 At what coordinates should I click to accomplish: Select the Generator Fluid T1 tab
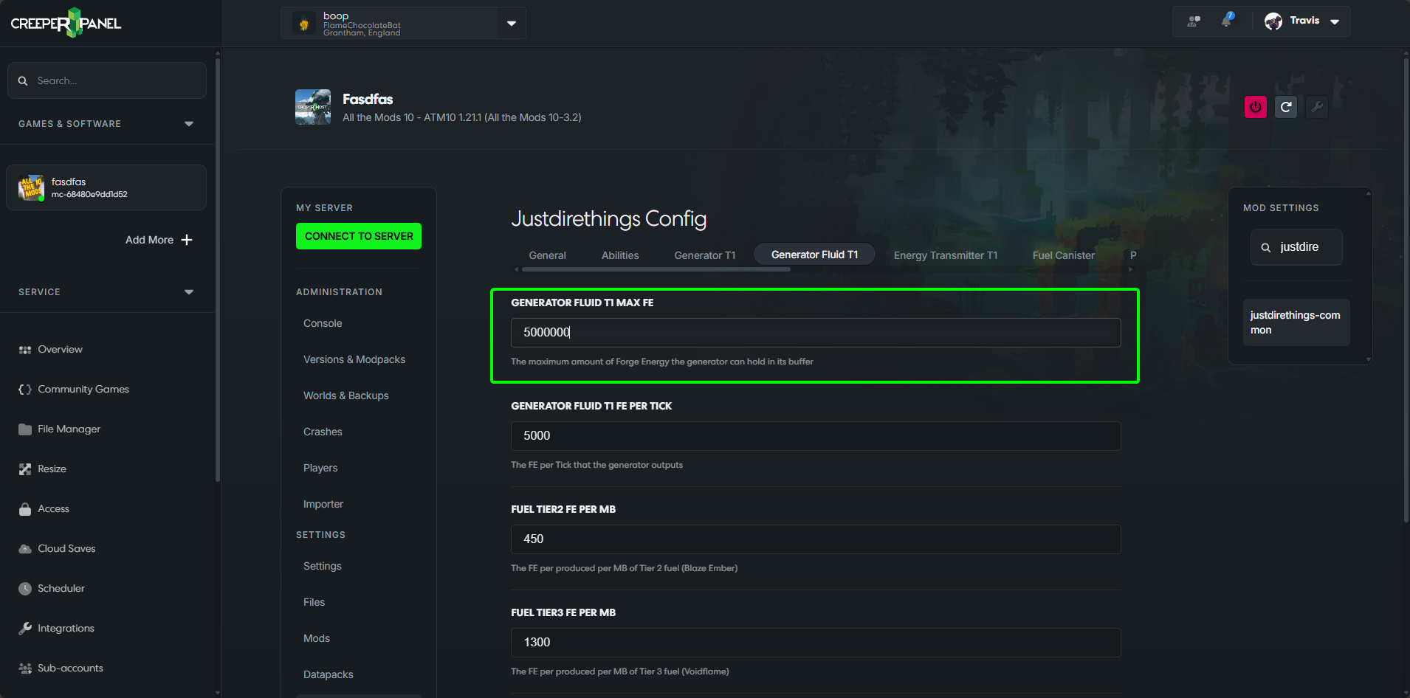pyautogui.click(x=814, y=255)
